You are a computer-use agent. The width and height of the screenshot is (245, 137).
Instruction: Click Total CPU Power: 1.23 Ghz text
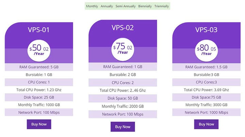point(39,90)
